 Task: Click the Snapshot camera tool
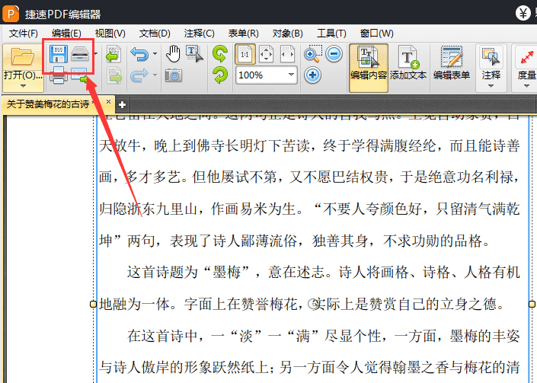tap(174, 75)
